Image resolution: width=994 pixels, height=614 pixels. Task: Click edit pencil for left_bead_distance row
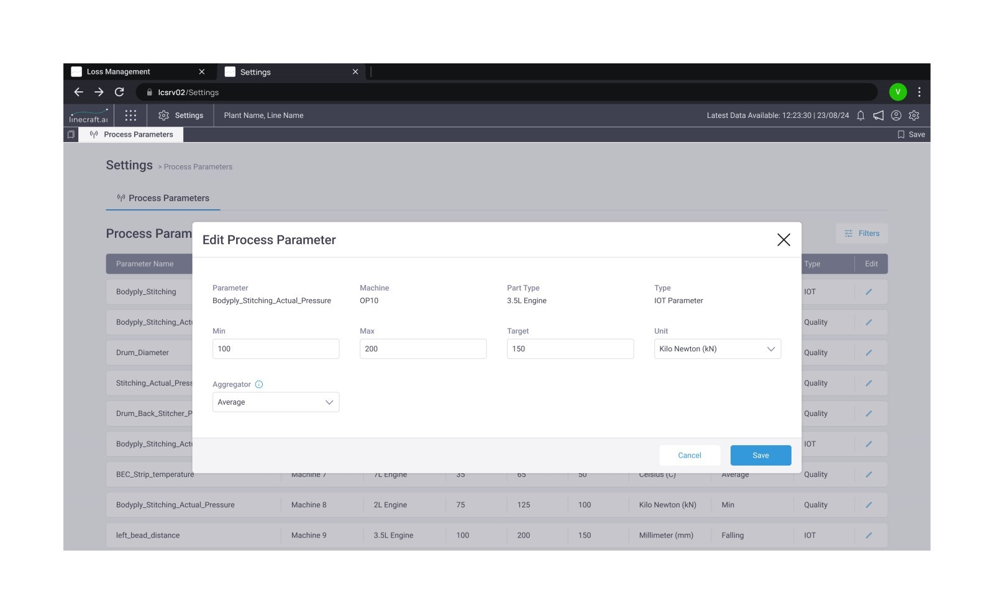(x=869, y=535)
